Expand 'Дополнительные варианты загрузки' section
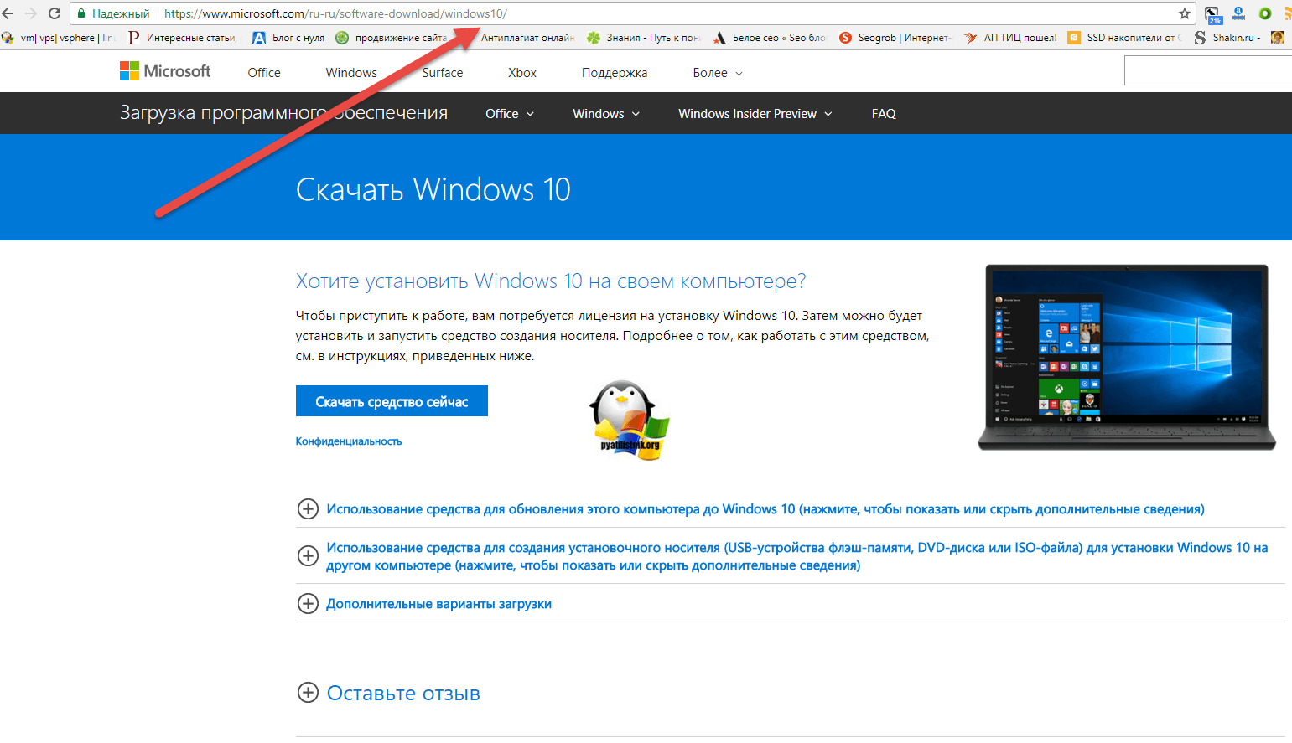The image size is (1292, 743). (x=309, y=604)
